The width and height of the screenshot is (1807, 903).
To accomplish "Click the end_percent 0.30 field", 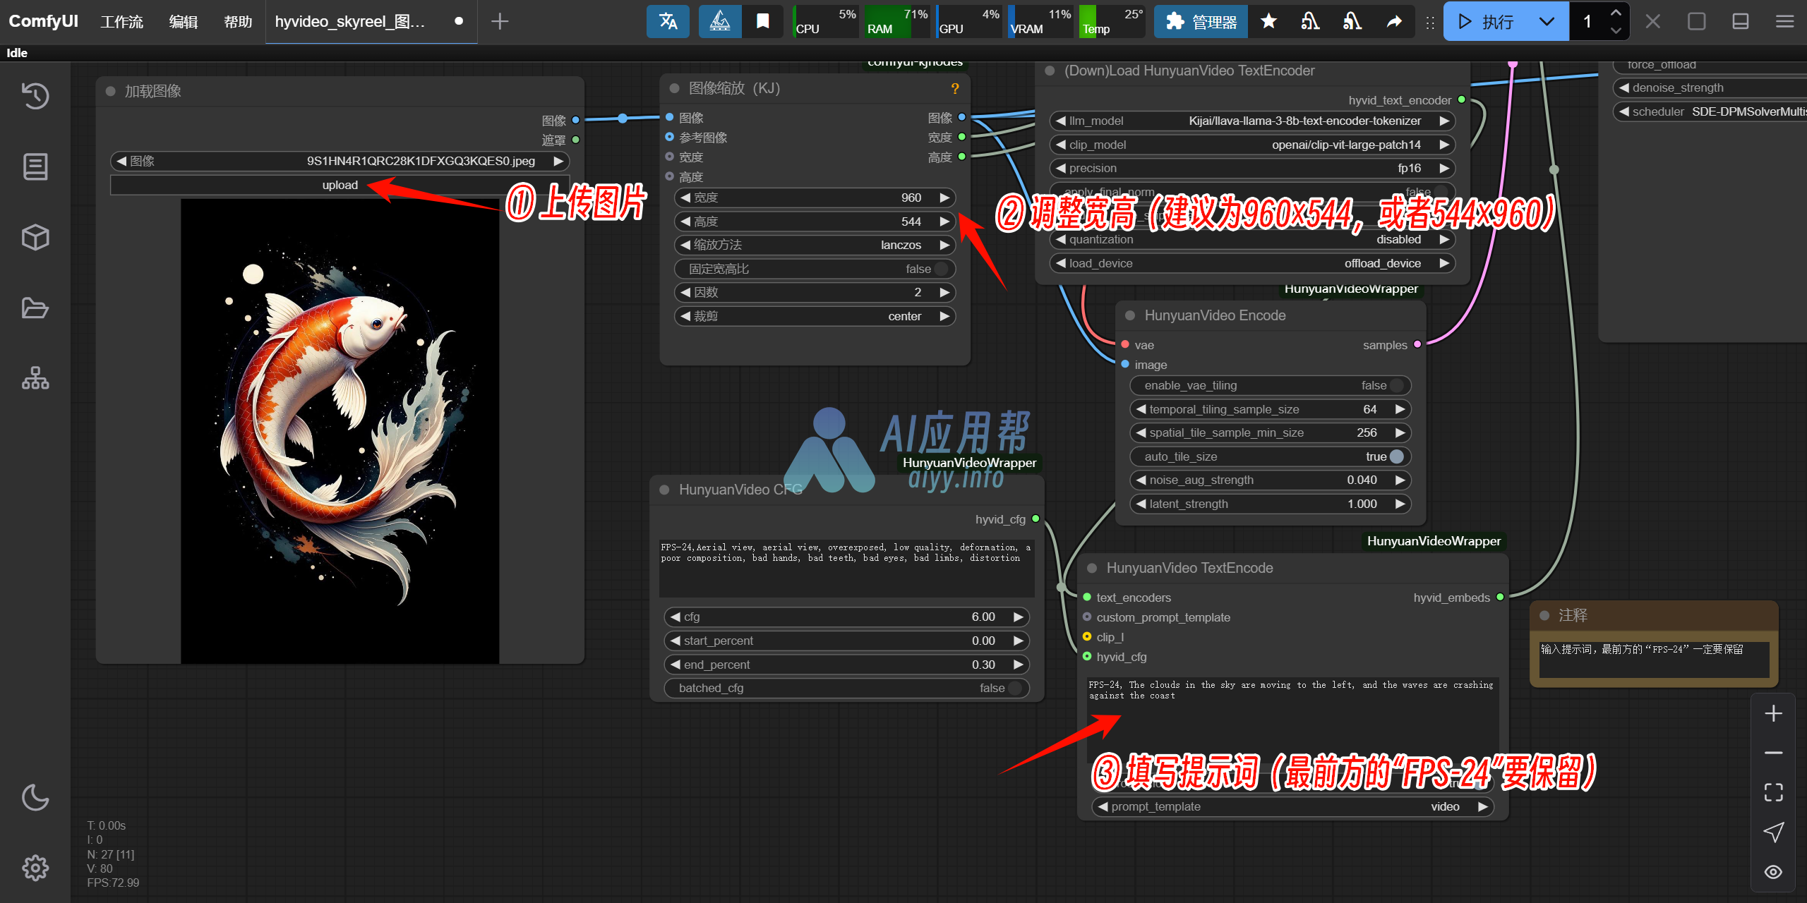I will point(846,665).
